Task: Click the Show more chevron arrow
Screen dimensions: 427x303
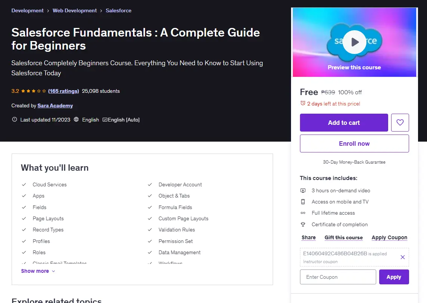Action: click(x=53, y=271)
